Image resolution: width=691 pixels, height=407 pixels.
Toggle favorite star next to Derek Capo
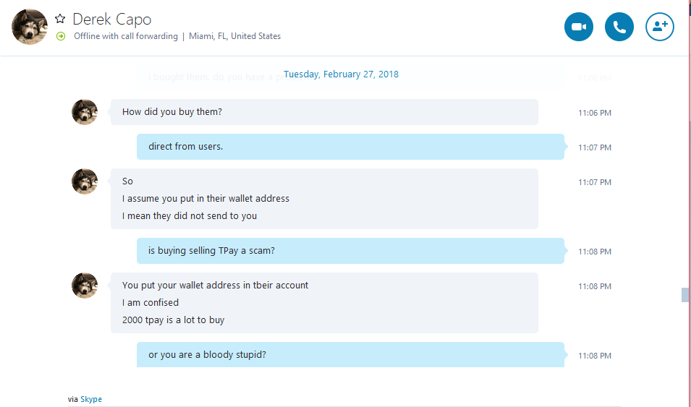click(x=60, y=19)
